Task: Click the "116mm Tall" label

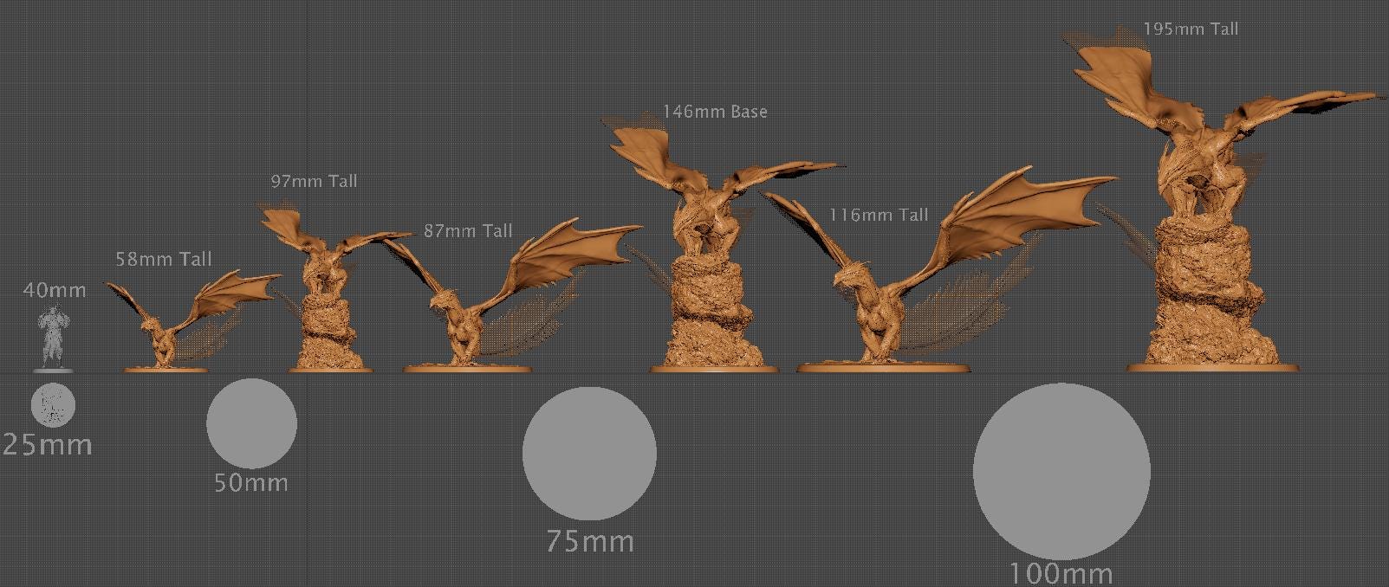Action: coord(878,215)
